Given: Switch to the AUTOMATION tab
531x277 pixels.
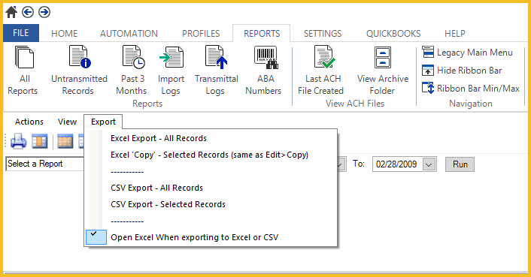Looking at the screenshot, I should 129,34.
